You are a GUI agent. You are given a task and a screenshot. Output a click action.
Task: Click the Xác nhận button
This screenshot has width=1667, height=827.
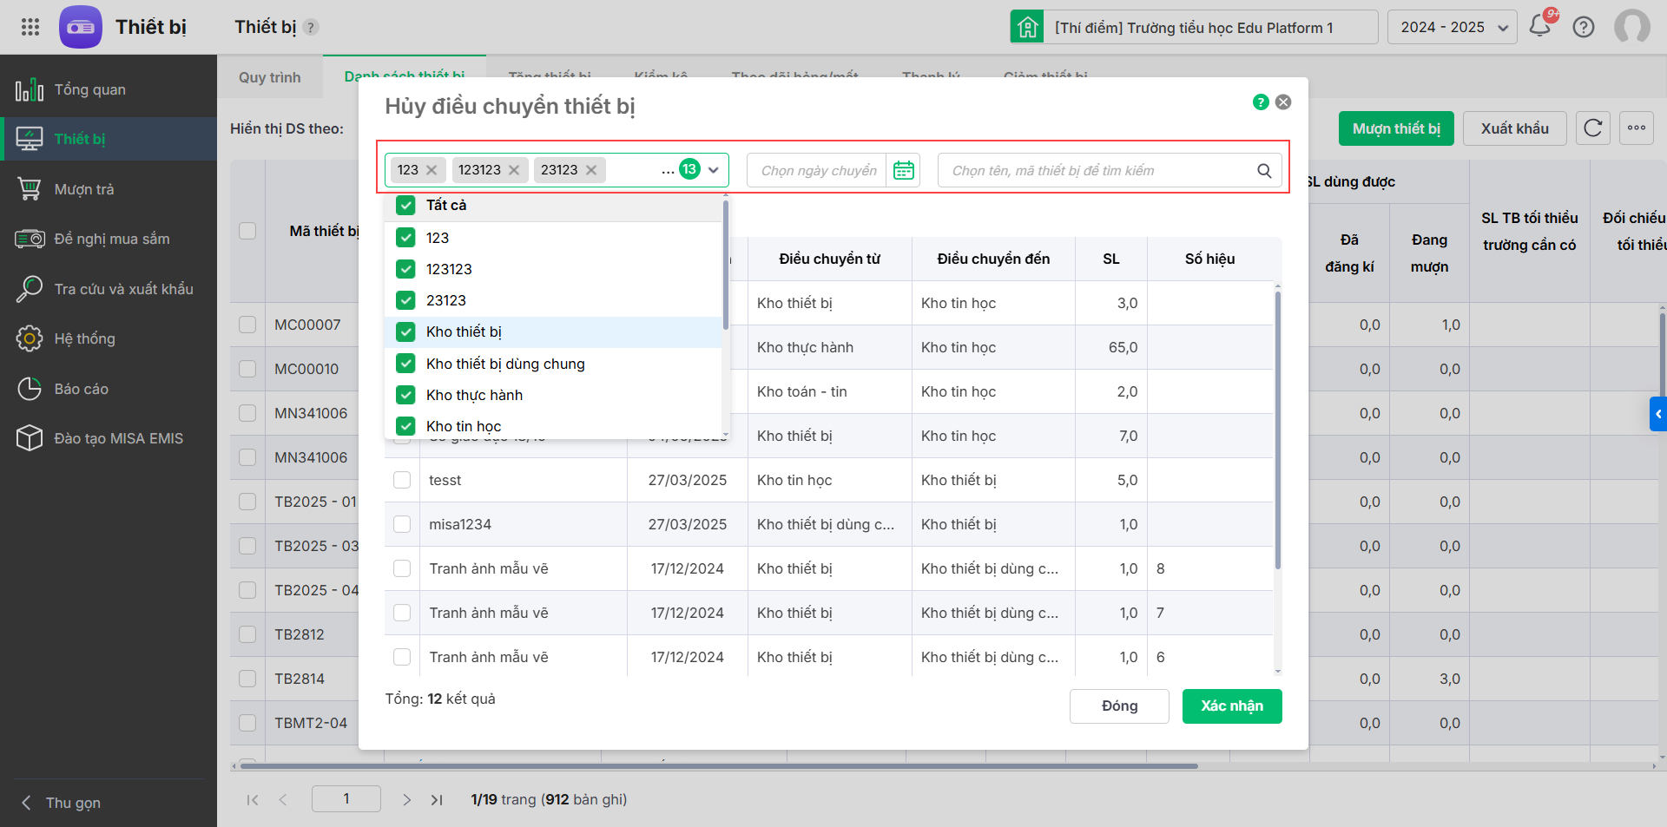pyautogui.click(x=1232, y=706)
